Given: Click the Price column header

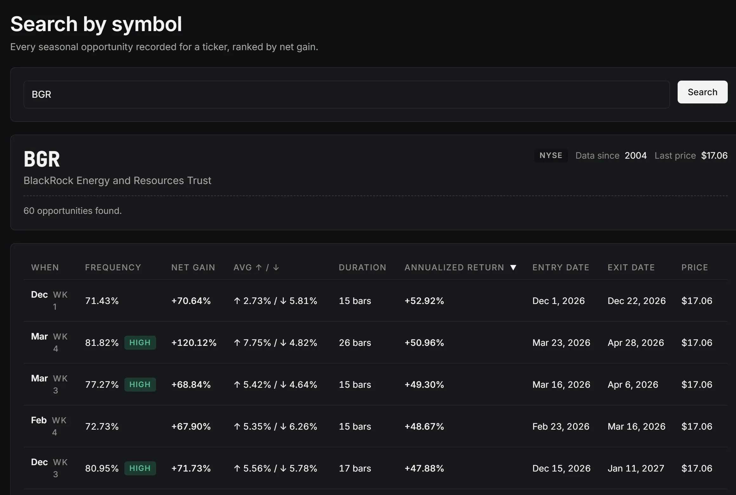Looking at the screenshot, I should click(x=695, y=267).
